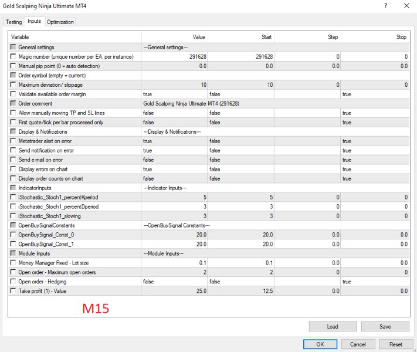Tick iStochastic_Stoch1_slowing checkbox

(x=13, y=216)
